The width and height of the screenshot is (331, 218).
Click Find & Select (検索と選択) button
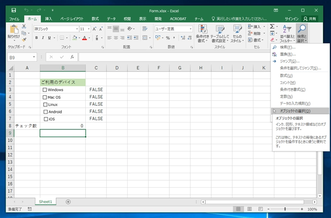[302, 33]
